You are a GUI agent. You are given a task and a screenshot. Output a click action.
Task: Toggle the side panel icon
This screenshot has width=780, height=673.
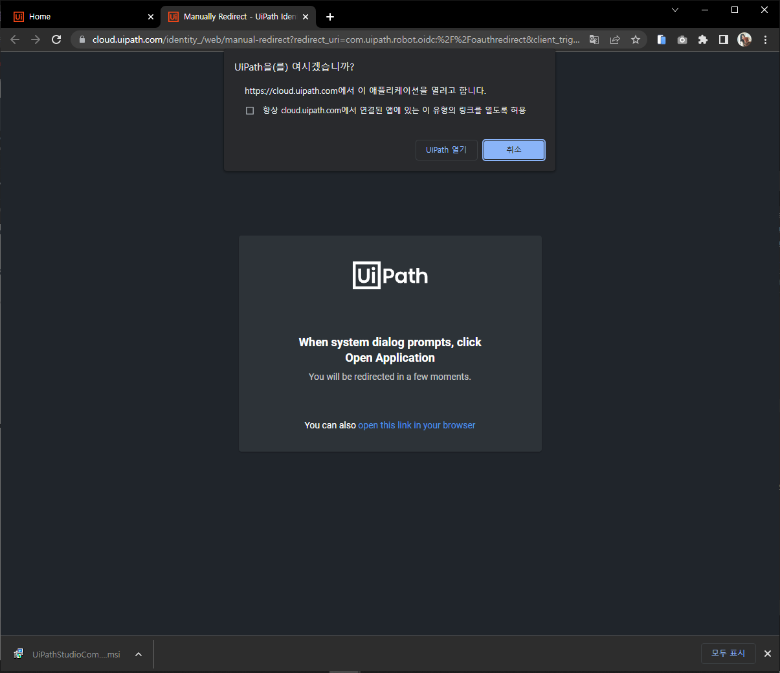click(x=724, y=39)
